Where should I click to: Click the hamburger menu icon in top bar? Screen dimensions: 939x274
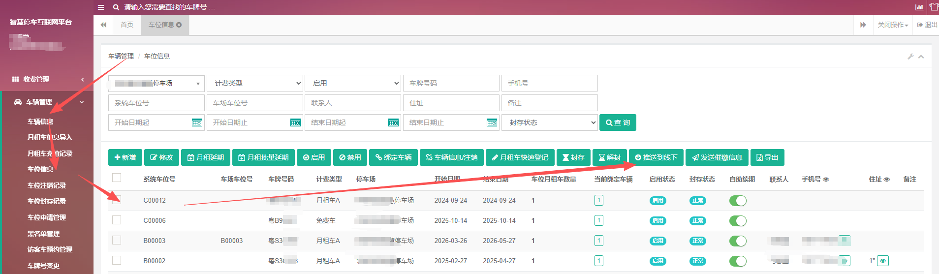[101, 7]
